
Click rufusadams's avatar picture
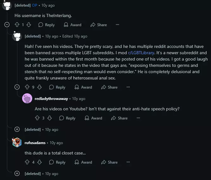[17, 142]
